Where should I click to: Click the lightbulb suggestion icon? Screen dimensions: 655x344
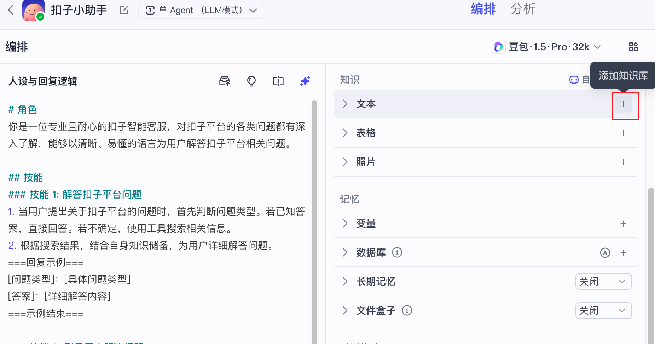pos(251,81)
